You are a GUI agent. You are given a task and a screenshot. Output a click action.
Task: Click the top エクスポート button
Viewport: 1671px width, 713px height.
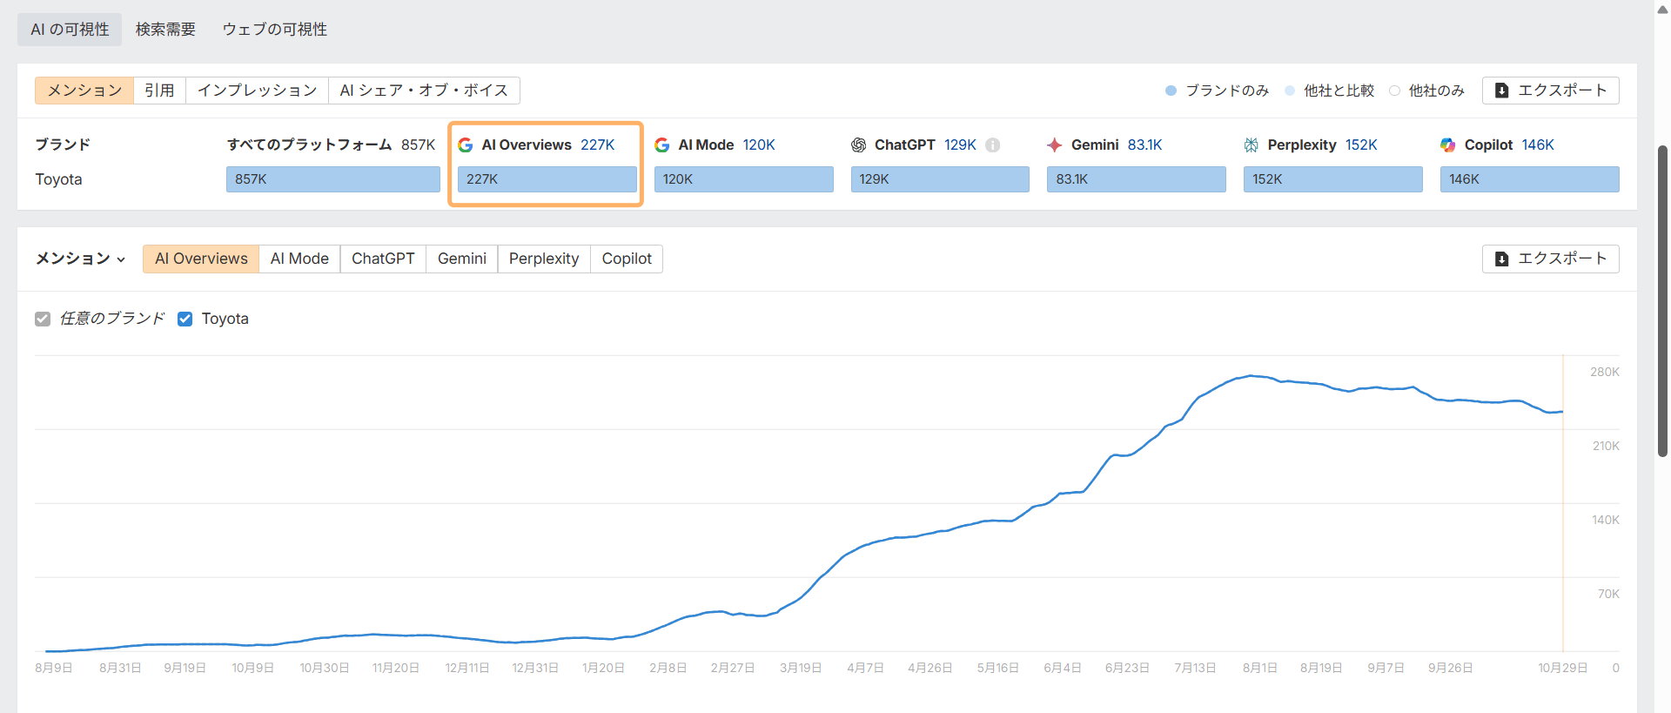(1550, 91)
